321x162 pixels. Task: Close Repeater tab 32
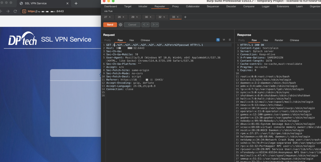click(x=164, y=17)
